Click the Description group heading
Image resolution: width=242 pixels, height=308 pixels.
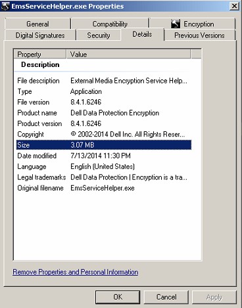[40, 64]
